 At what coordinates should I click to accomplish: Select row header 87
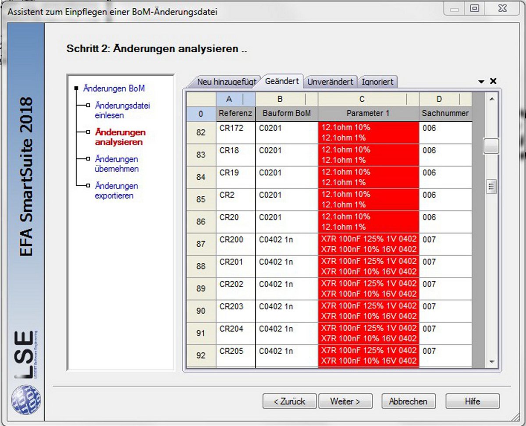click(x=201, y=244)
